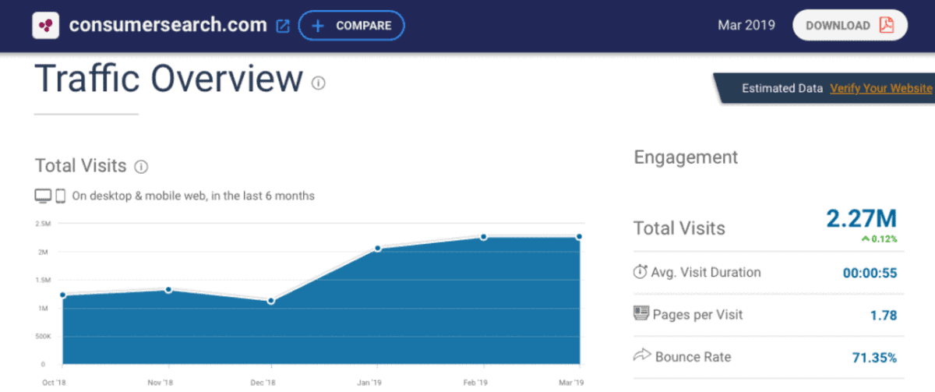Click info icon next to Traffic Overview

click(x=318, y=83)
